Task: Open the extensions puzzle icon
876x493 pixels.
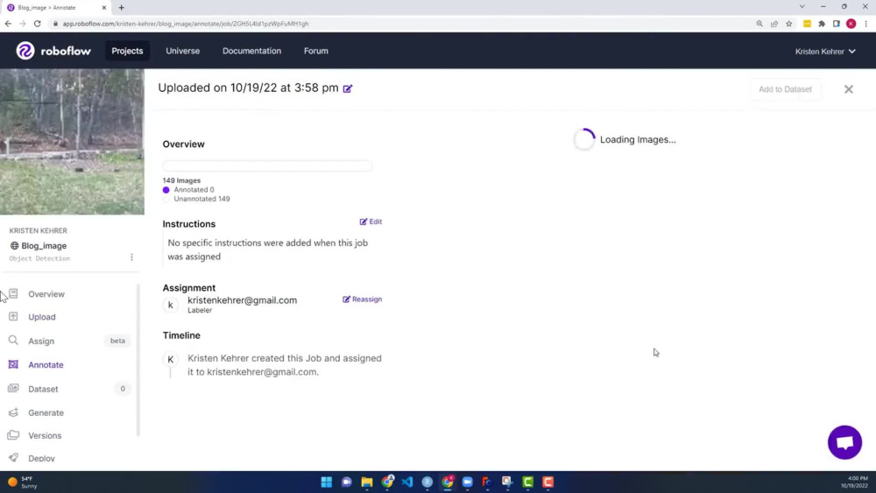Action: pyautogui.click(x=822, y=24)
